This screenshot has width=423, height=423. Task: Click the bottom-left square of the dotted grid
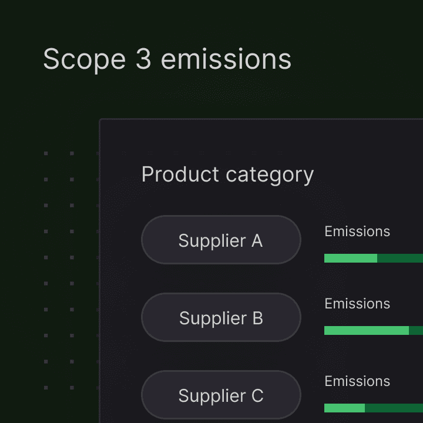click(x=46, y=388)
